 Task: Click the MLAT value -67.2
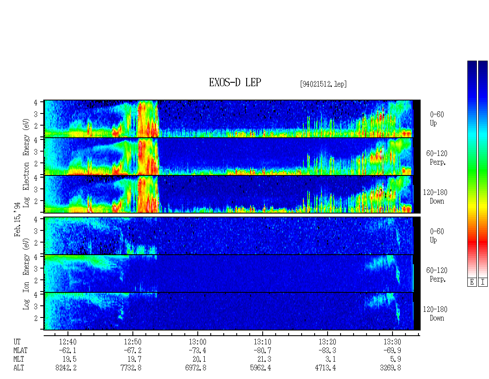[x=132, y=350]
